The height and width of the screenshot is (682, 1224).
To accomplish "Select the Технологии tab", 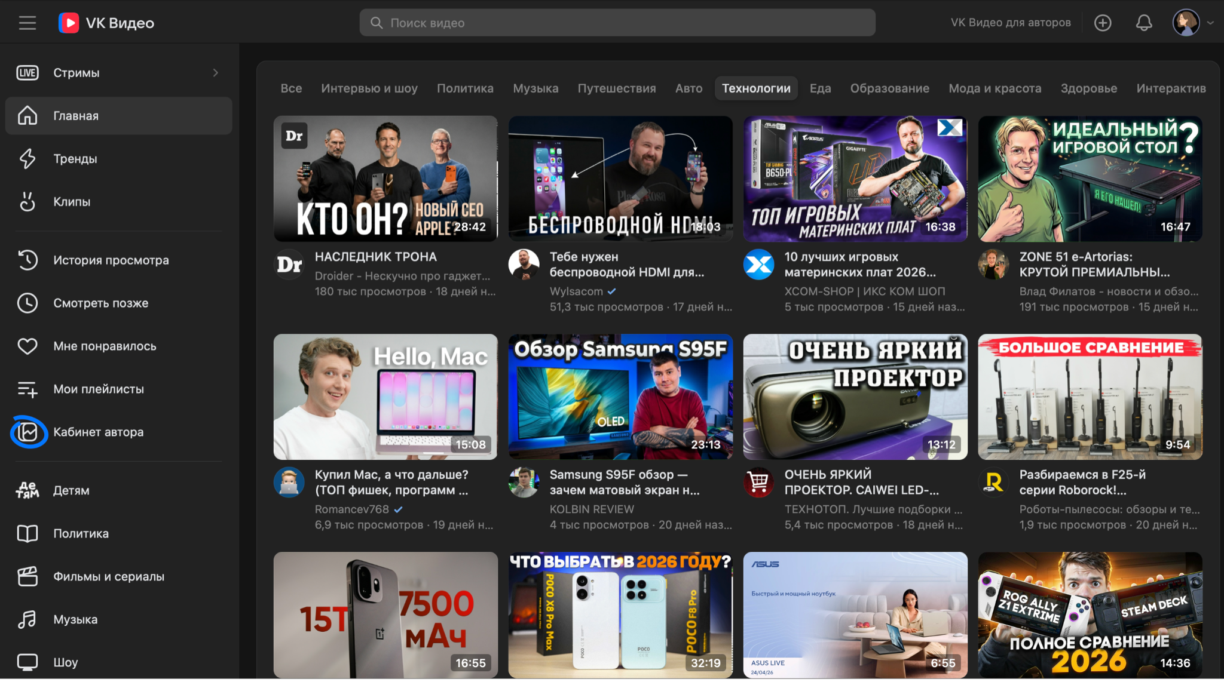I will (x=756, y=88).
